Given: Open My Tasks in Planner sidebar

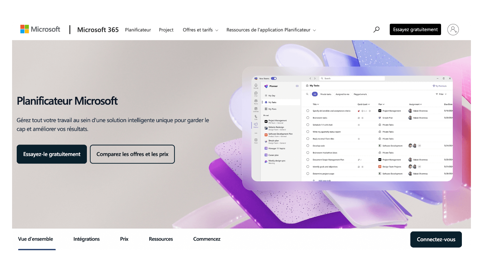Looking at the screenshot, I should (x=281, y=102).
